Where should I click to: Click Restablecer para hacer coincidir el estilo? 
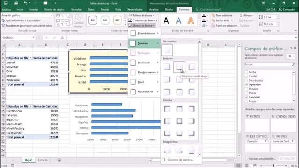point(27,25)
